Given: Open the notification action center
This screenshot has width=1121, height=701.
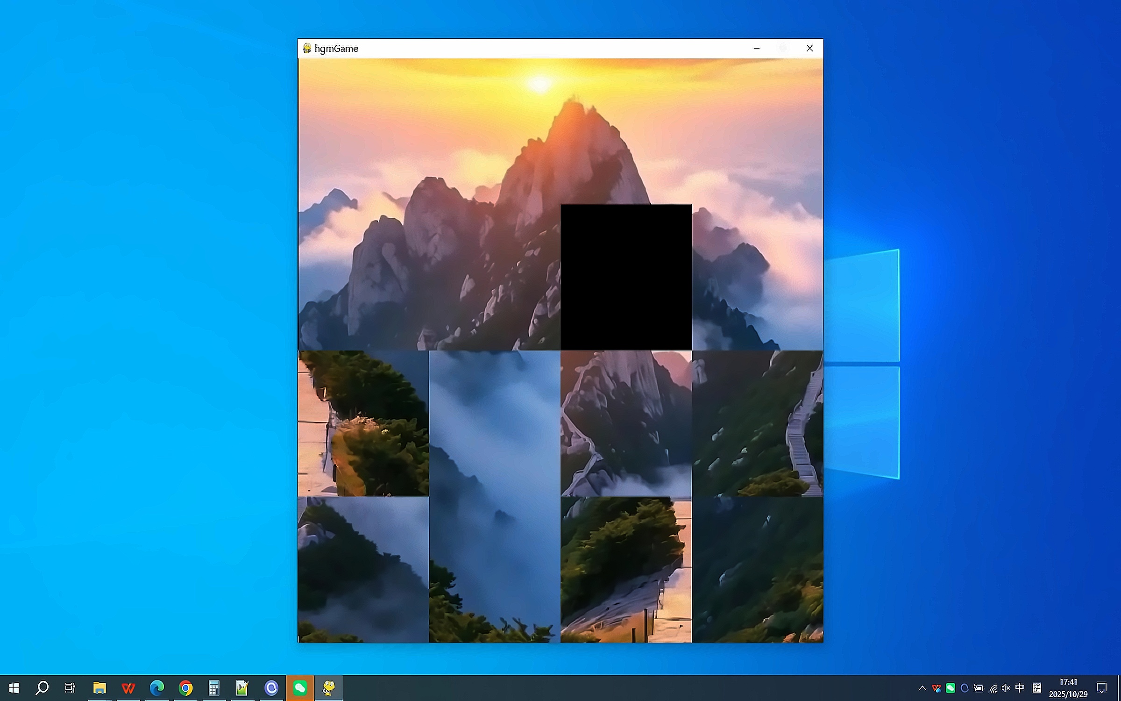Looking at the screenshot, I should tap(1102, 688).
